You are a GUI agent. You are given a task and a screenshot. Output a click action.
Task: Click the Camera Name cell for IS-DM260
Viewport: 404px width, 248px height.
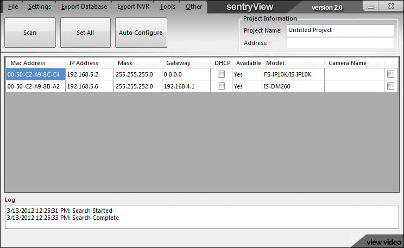[x=354, y=86]
